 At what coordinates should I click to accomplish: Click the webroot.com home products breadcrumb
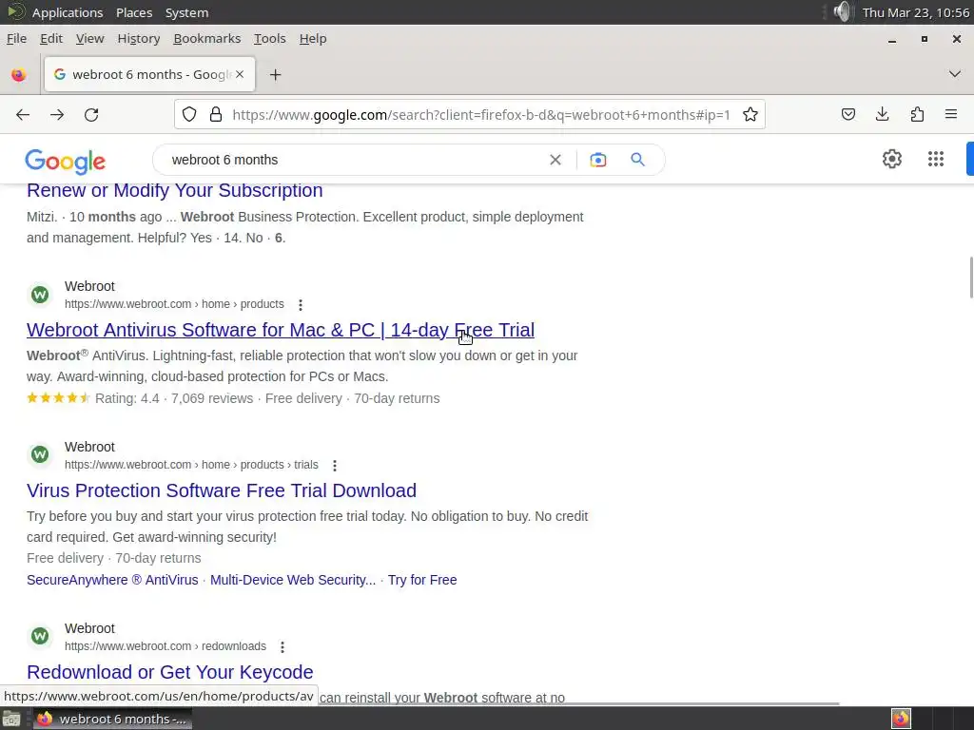pyautogui.click(x=174, y=304)
